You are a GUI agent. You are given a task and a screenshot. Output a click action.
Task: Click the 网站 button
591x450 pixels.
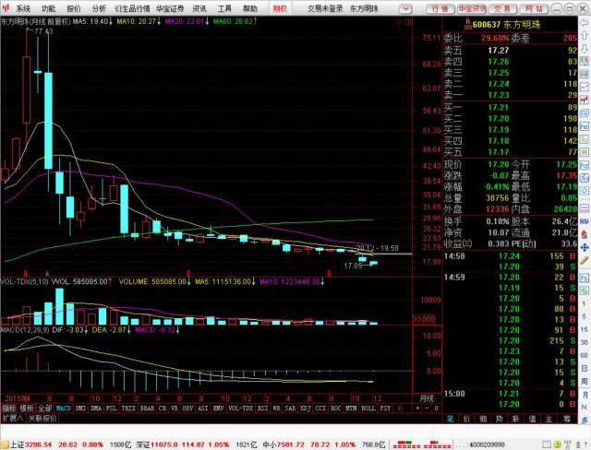pos(534,8)
